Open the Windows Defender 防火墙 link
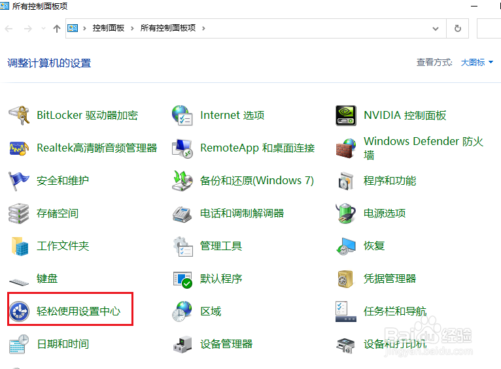Screen dimensions: 501x369 [x=424, y=148]
